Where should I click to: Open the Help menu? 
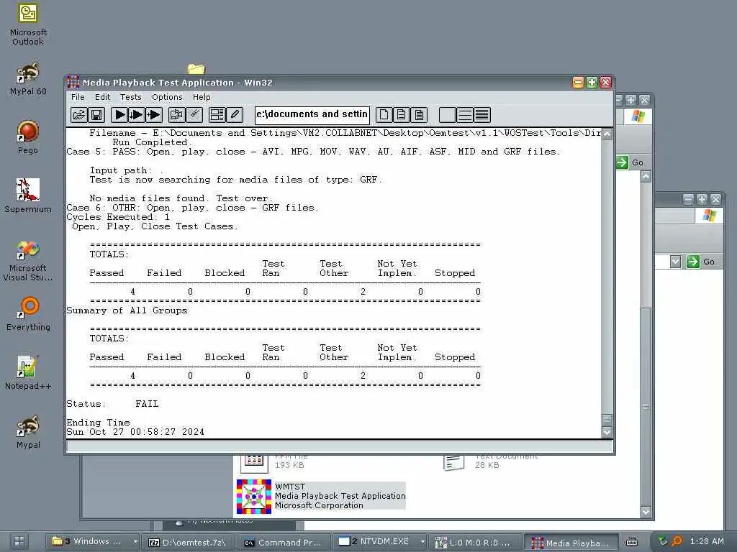coord(202,97)
